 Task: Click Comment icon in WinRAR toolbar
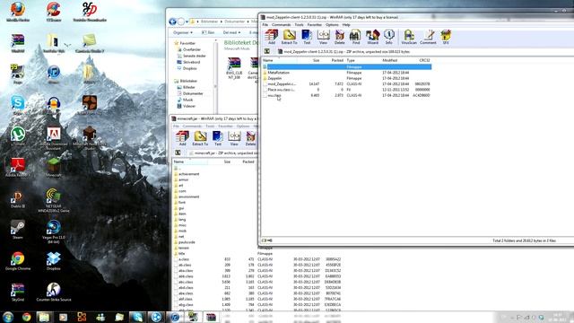pos(428,37)
